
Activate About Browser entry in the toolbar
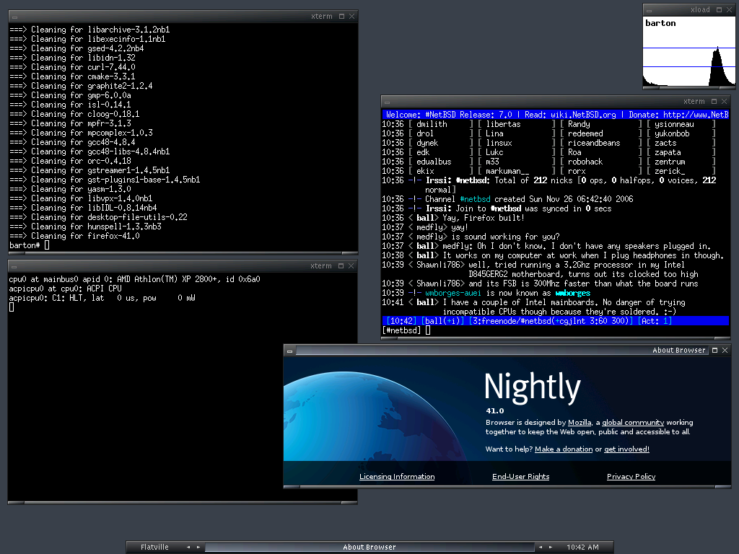pyautogui.click(x=369, y=547)
